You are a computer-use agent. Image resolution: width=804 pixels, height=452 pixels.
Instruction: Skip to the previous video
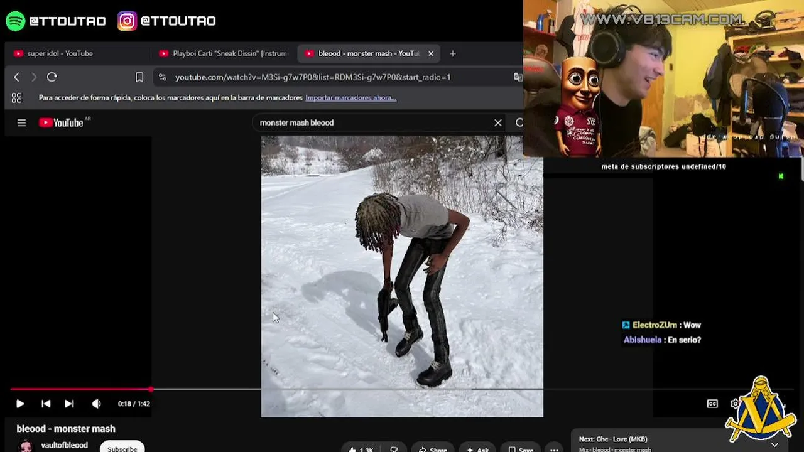pos(46,404)
